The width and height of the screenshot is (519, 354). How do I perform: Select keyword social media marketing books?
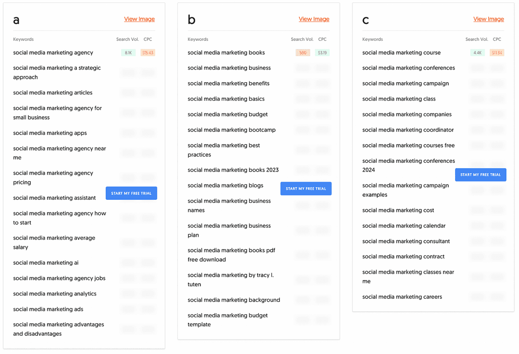(226, 52)
